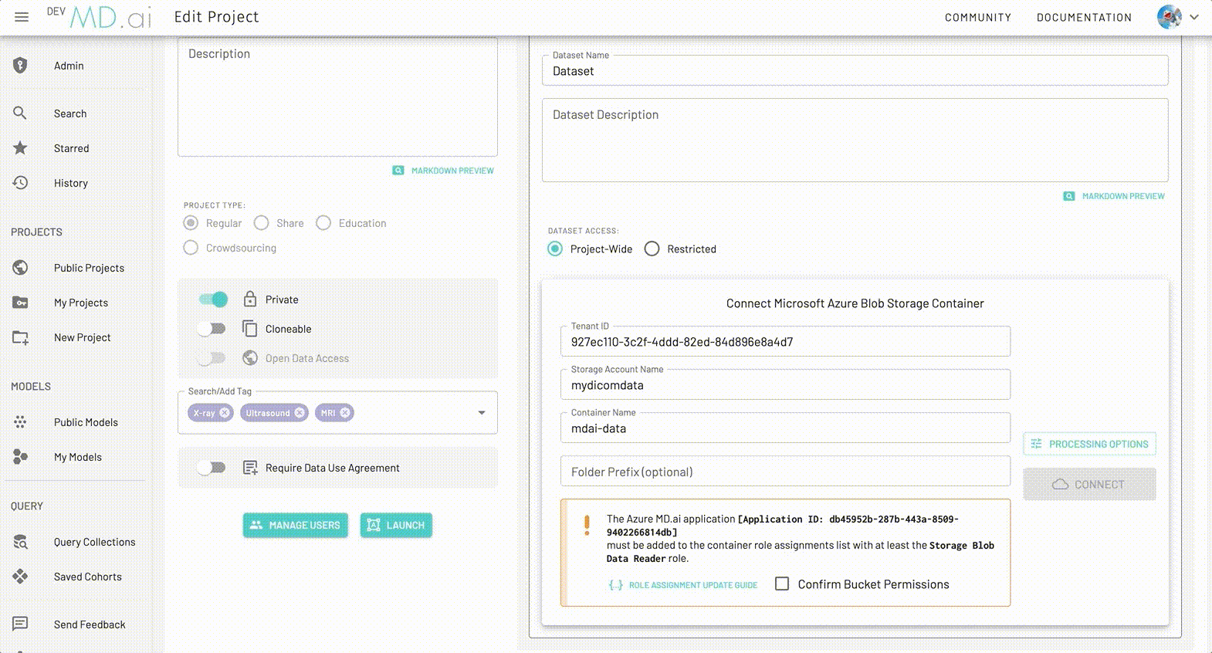Click the Starred star icon
Viewport: 1212px width, 653px height.
coord(20,148)
